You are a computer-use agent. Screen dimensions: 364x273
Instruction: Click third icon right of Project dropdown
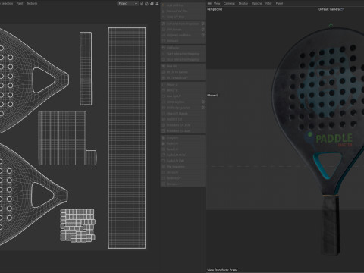[152, 4]
